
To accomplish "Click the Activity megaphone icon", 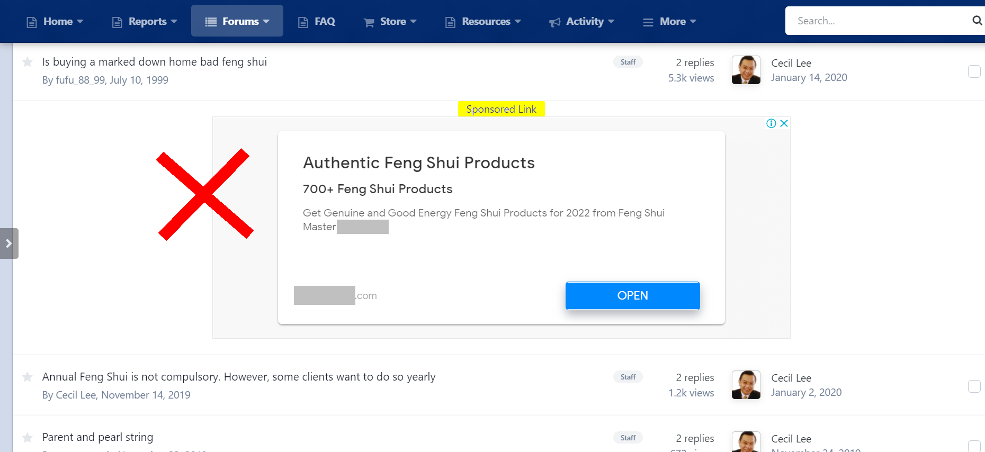I will (x=554, y=22).
